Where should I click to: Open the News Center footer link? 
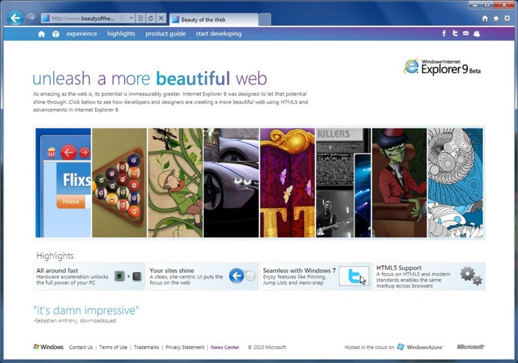tap(225, 347)
